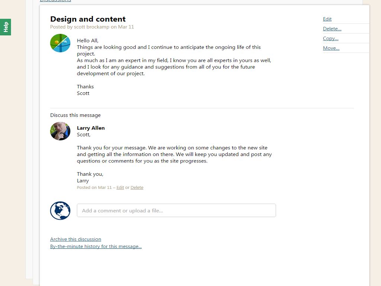Screen dimensions: 381x286
Task: Archive this discussion
Action: click(x=76, y=239)
